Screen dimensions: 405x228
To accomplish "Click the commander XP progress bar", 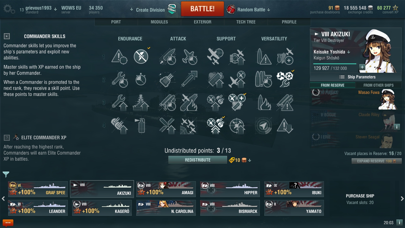I will [335, 64].
